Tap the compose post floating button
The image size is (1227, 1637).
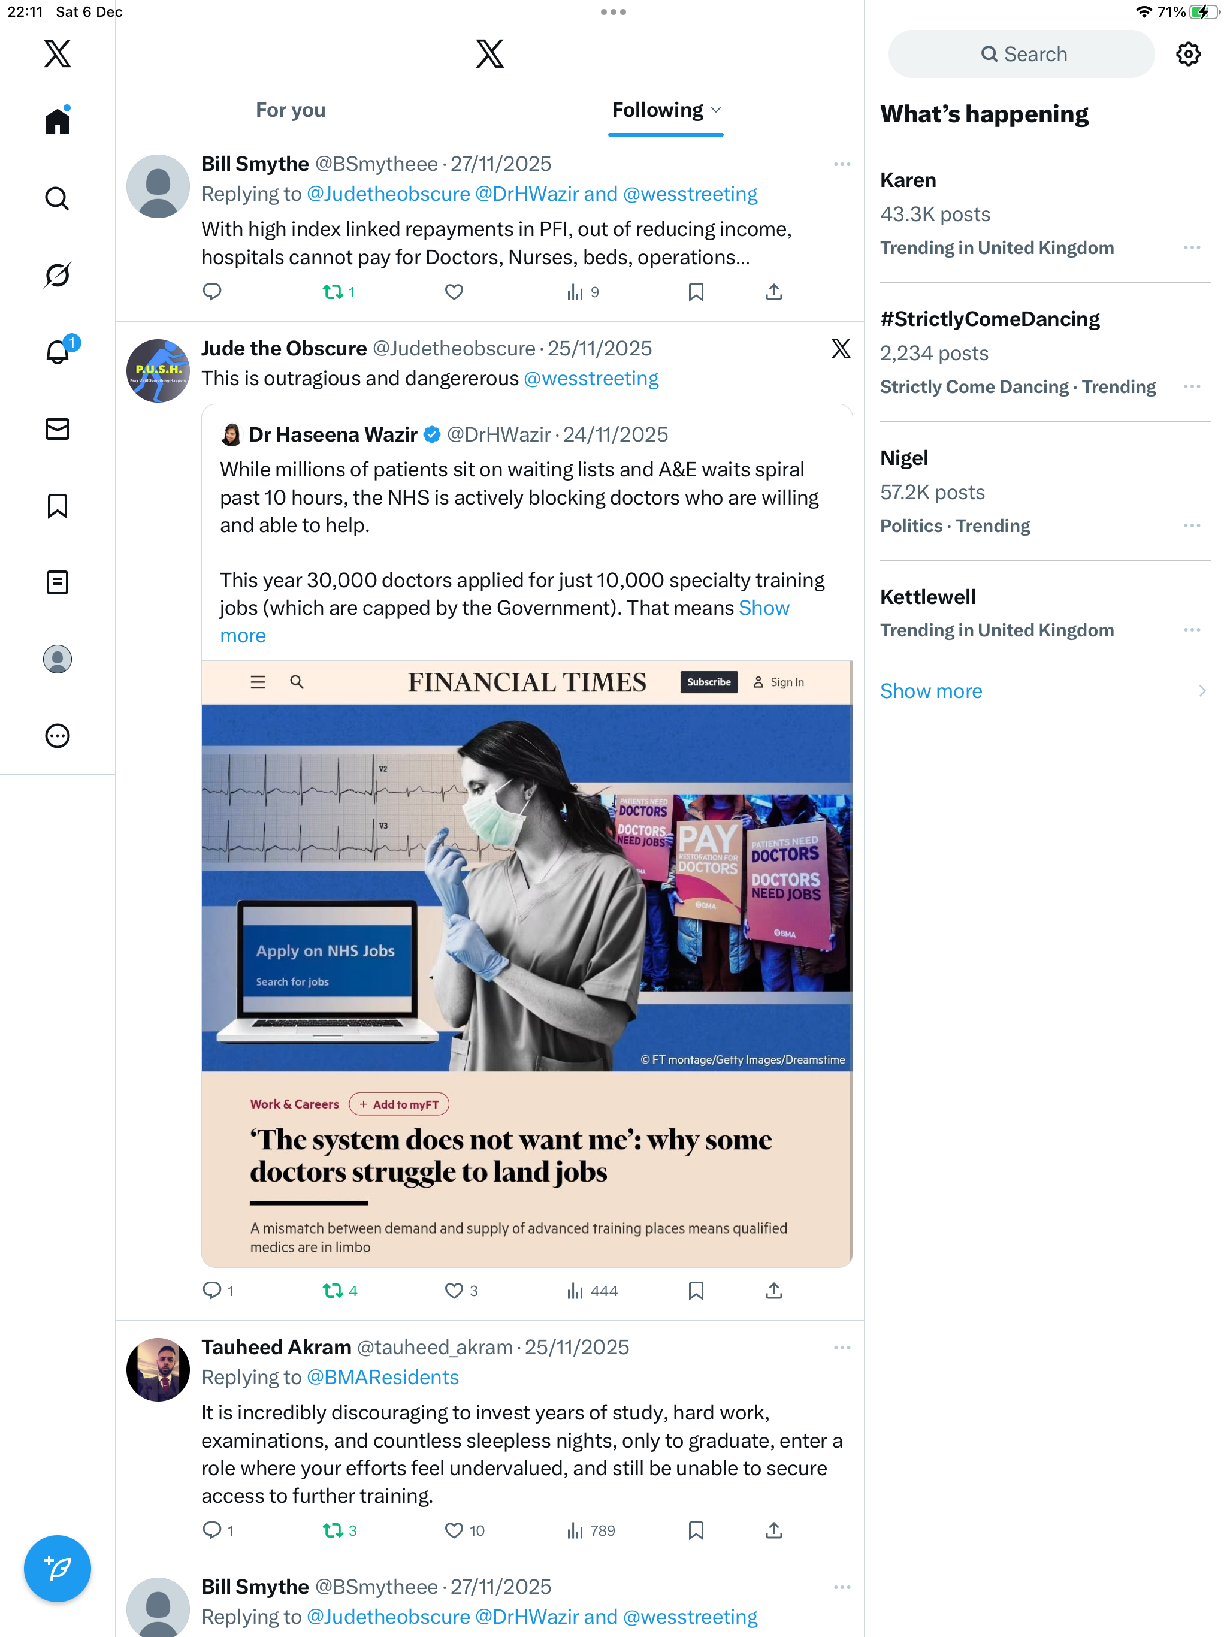pos(57,1567)
